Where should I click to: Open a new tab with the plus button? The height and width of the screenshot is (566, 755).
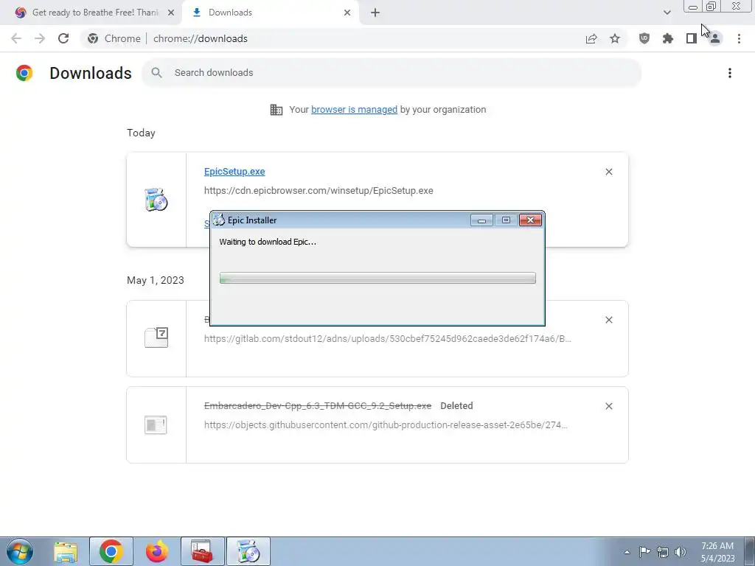click(x=375, y=13)
